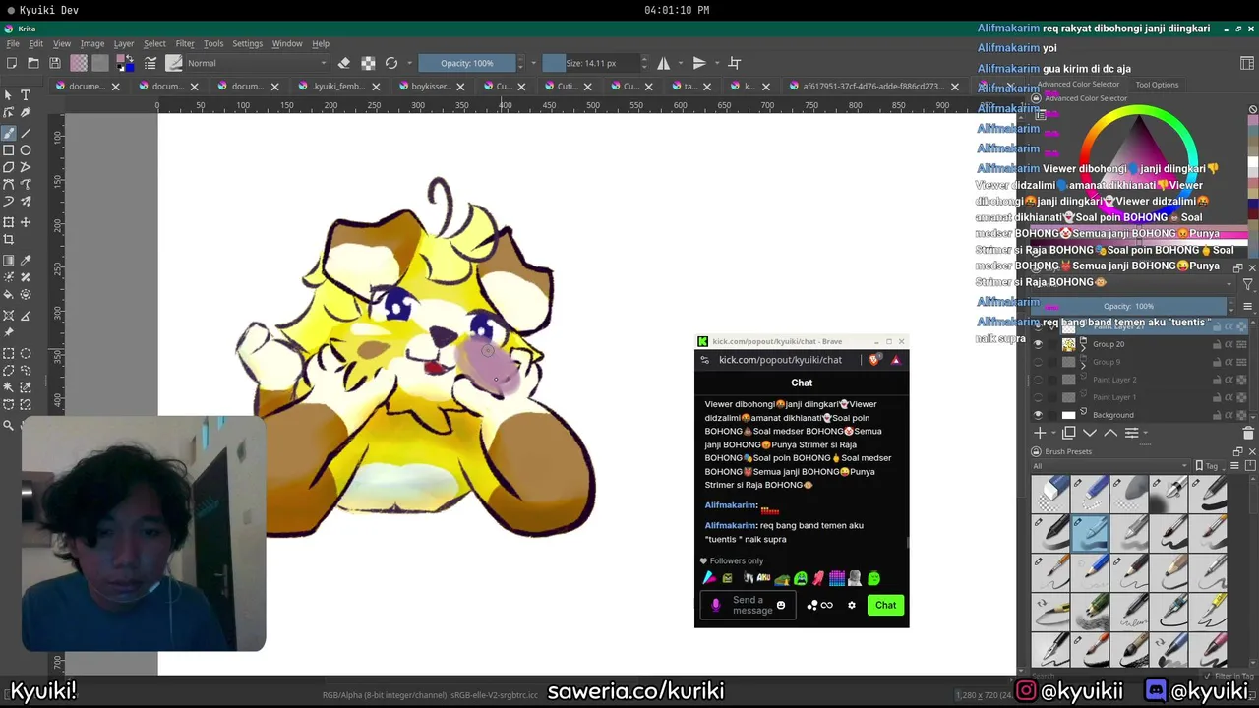Open fill patterns chooser in toolbar

click(100, 63)
